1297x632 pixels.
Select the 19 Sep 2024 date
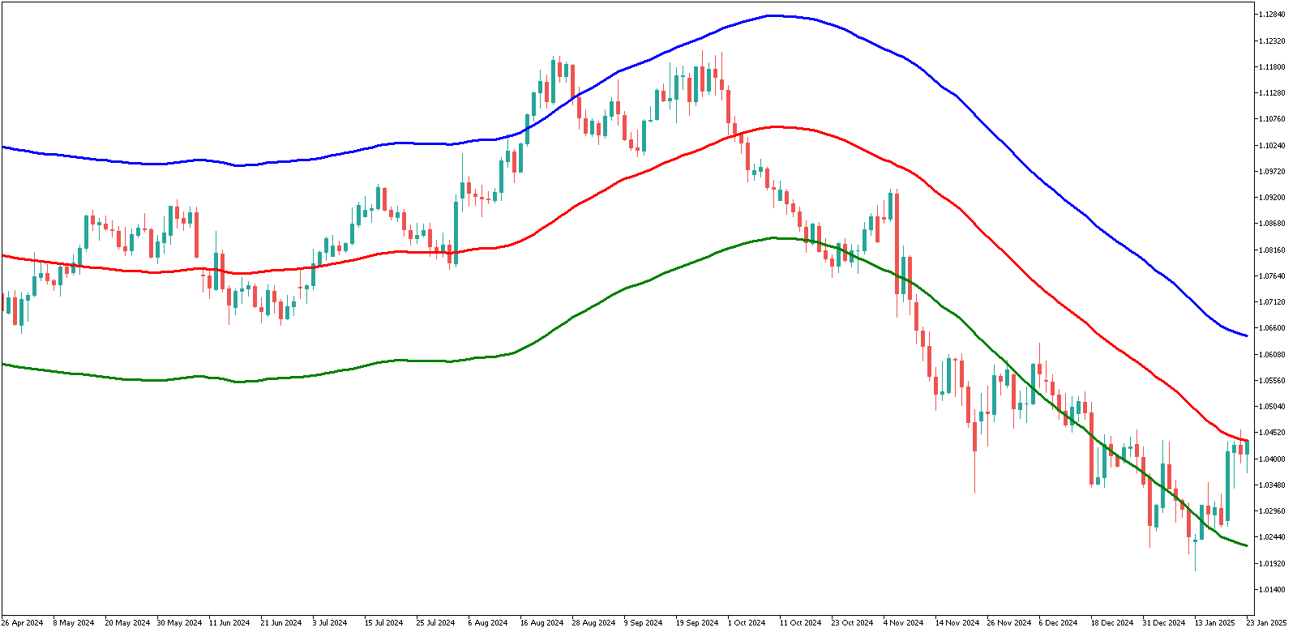[697, 623]
